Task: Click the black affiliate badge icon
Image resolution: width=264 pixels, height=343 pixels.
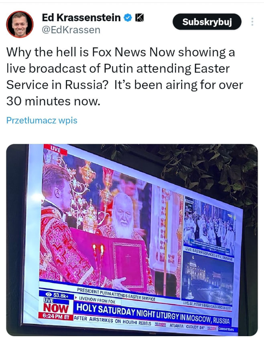Action: (x=139, y=18)
